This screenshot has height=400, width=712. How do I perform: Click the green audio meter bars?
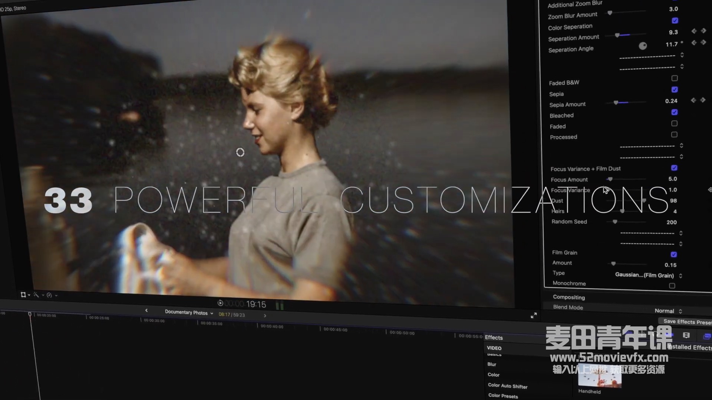[x=280, y=306]
